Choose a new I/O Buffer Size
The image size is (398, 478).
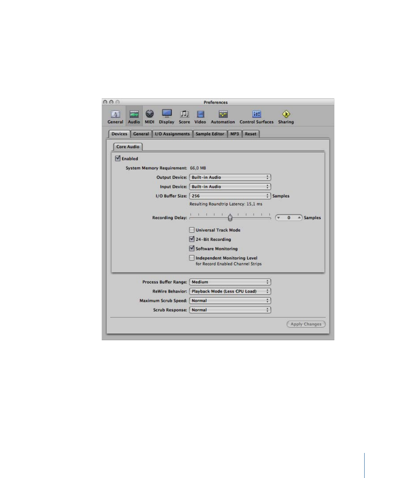point(230,196)
